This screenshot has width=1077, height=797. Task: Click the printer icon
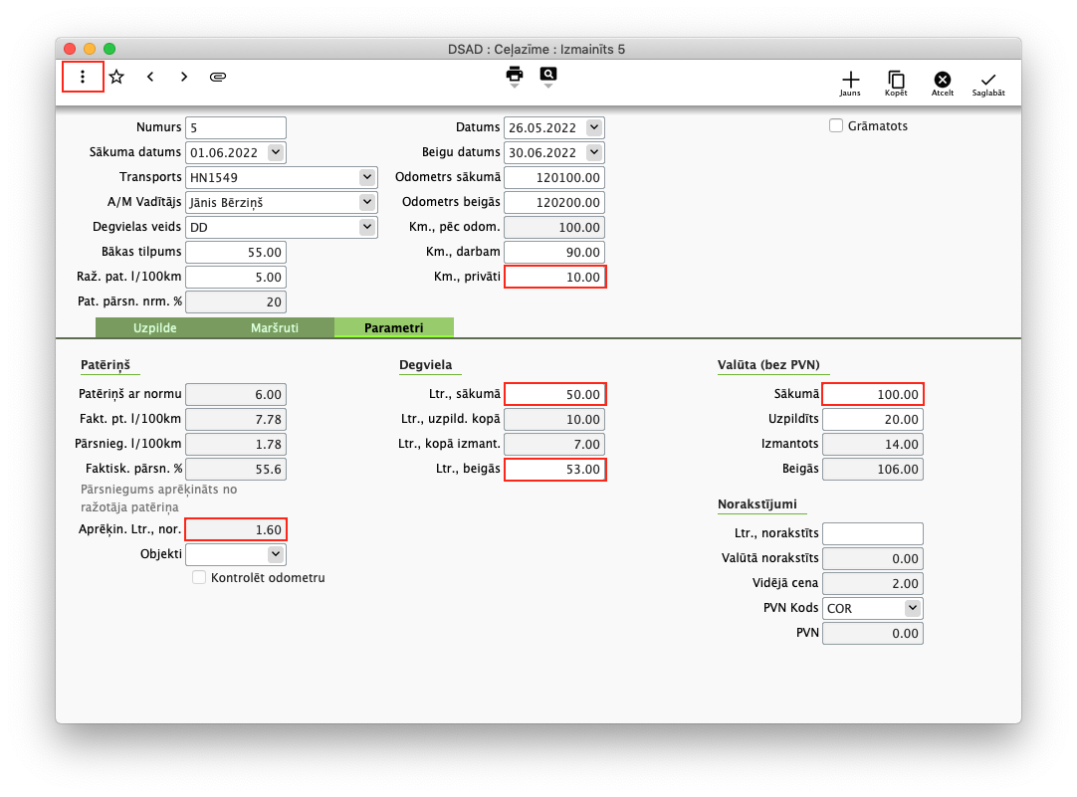pos(515,75)
